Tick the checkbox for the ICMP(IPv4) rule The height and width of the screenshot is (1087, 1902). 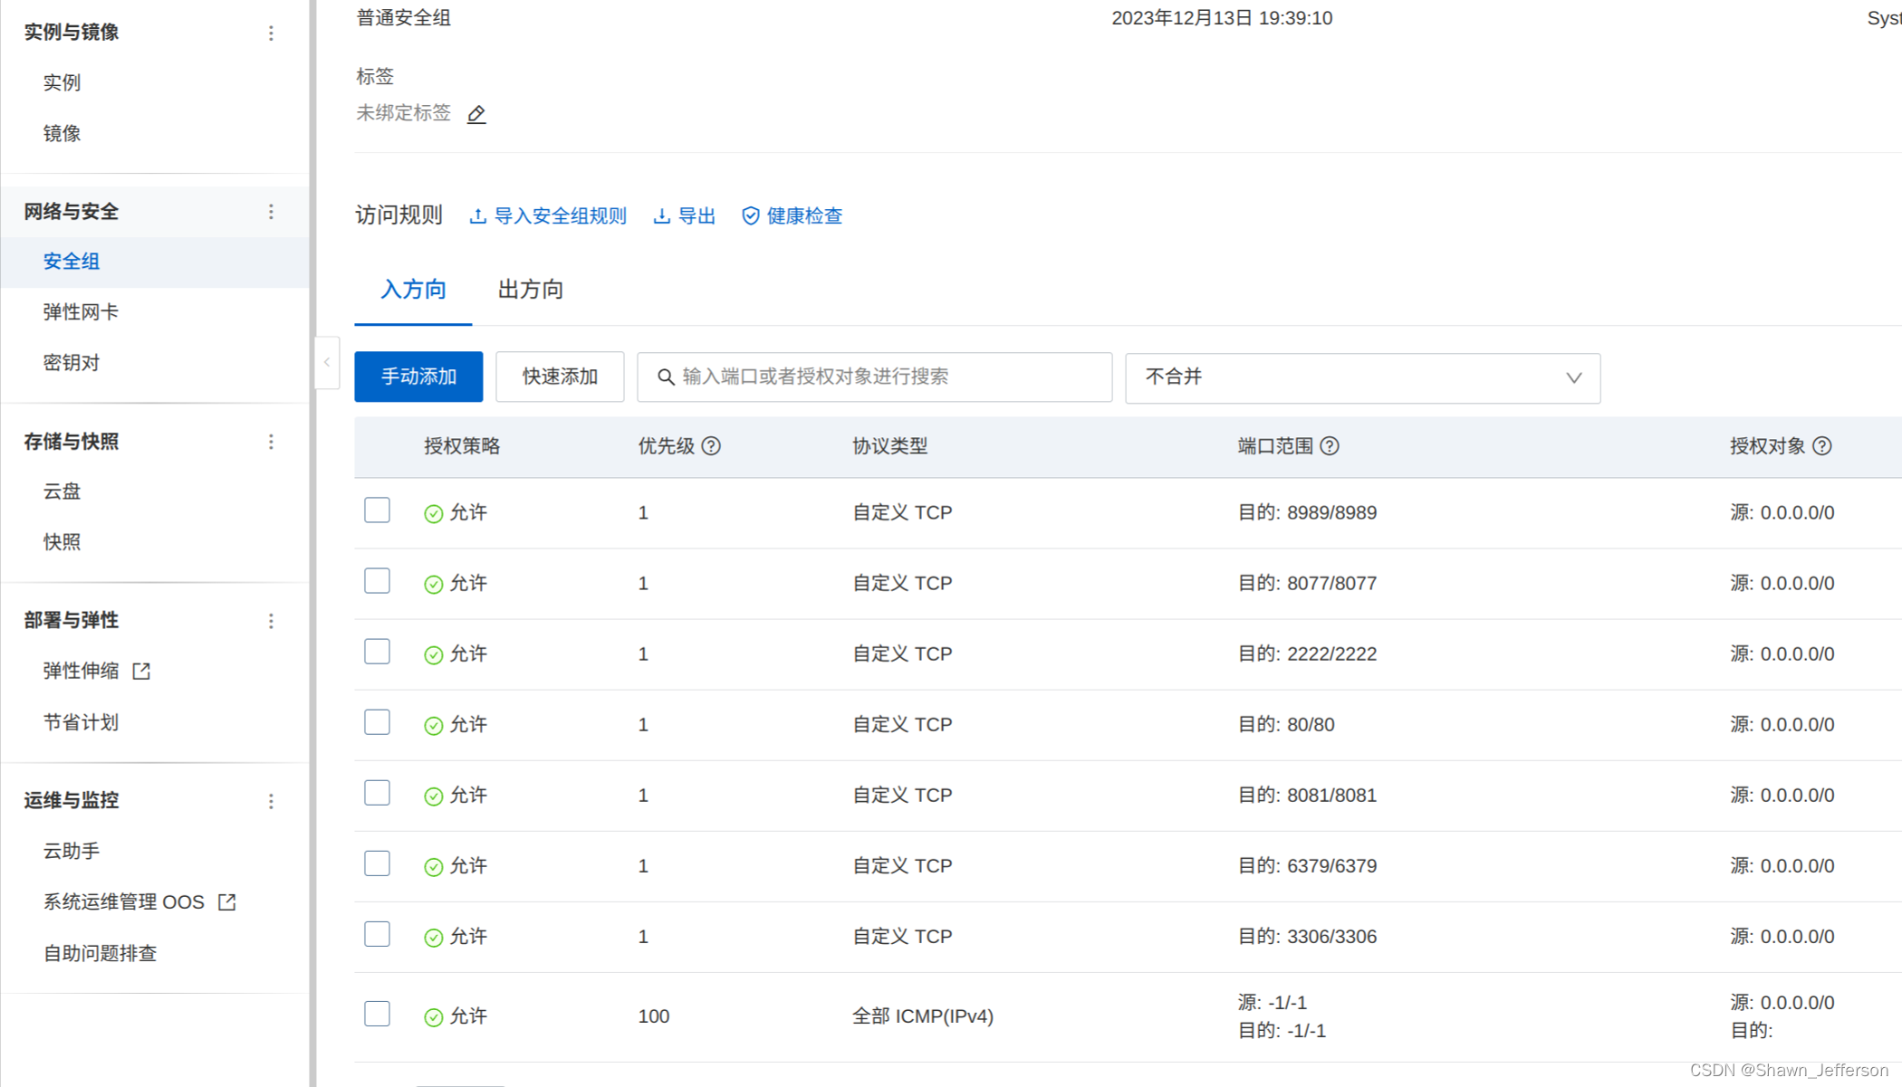(377, 1014)
